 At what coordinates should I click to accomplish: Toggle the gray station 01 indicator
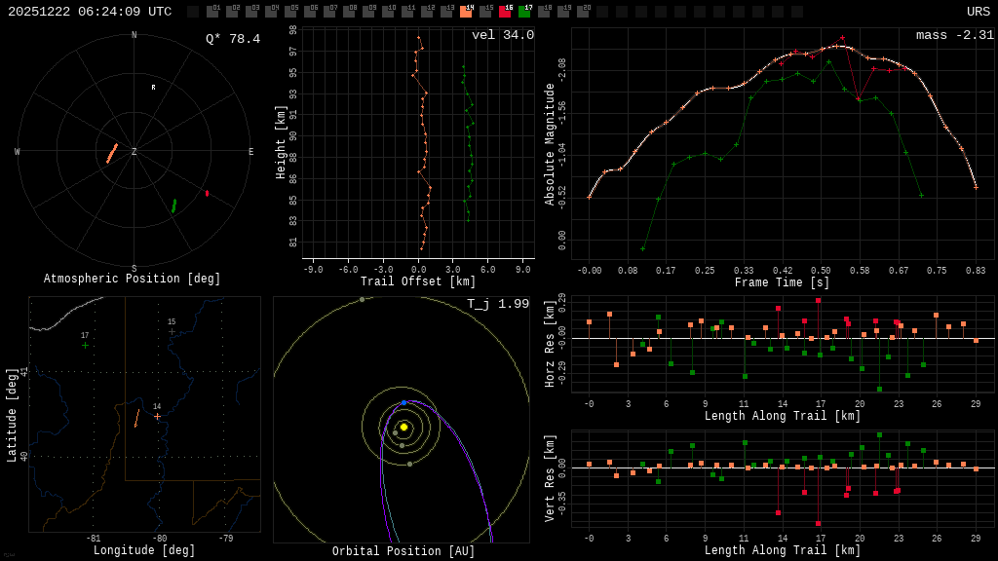(213, 12)
